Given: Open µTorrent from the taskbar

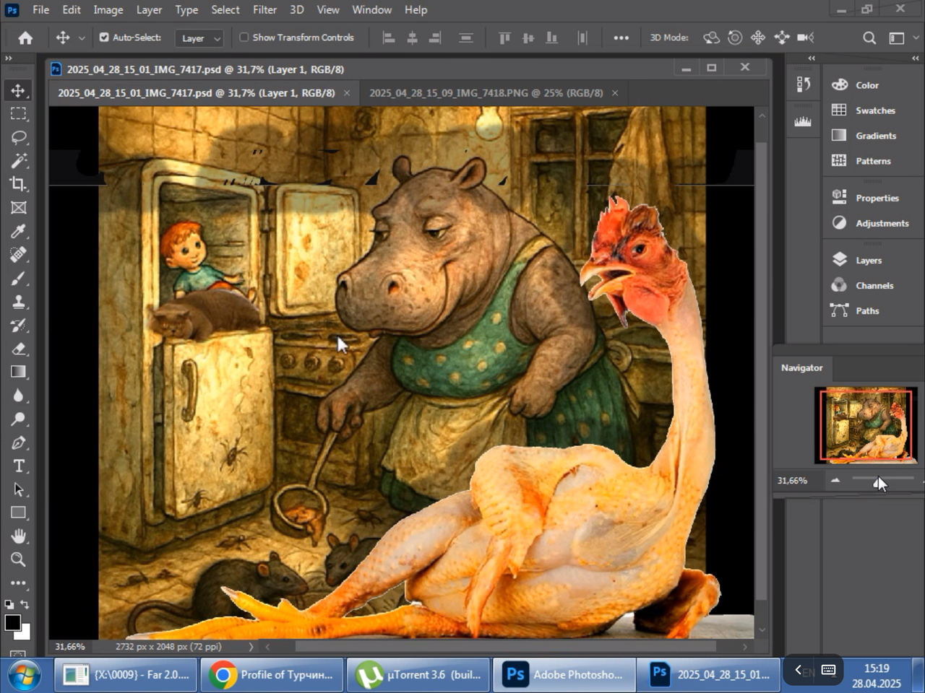Looking at the screenshot, I should coord(418,675).
